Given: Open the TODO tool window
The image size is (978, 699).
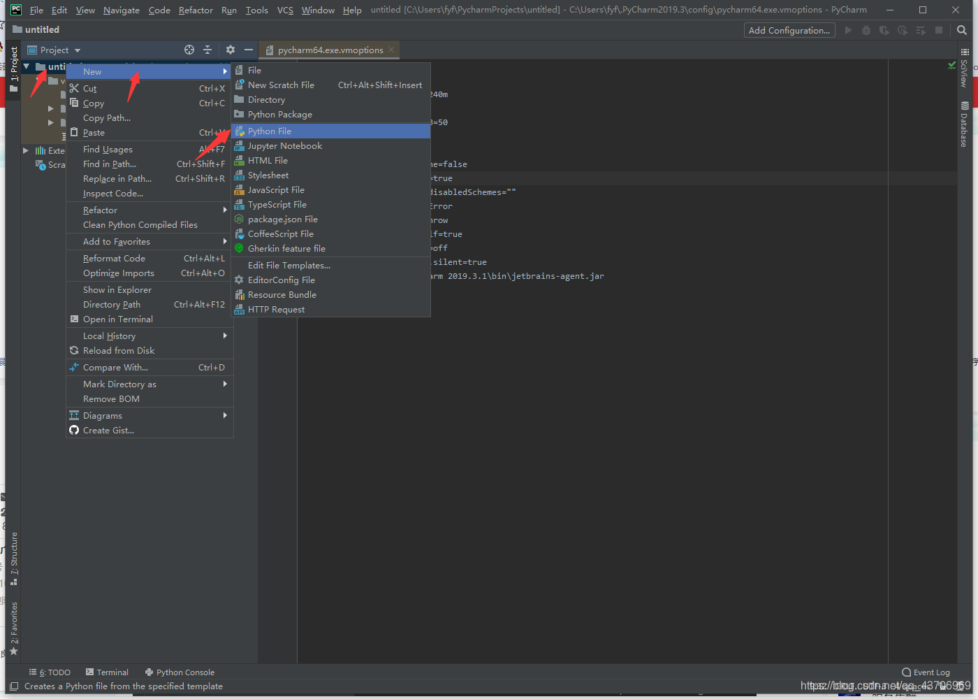Looking at the screenshot, I should 50,672.
